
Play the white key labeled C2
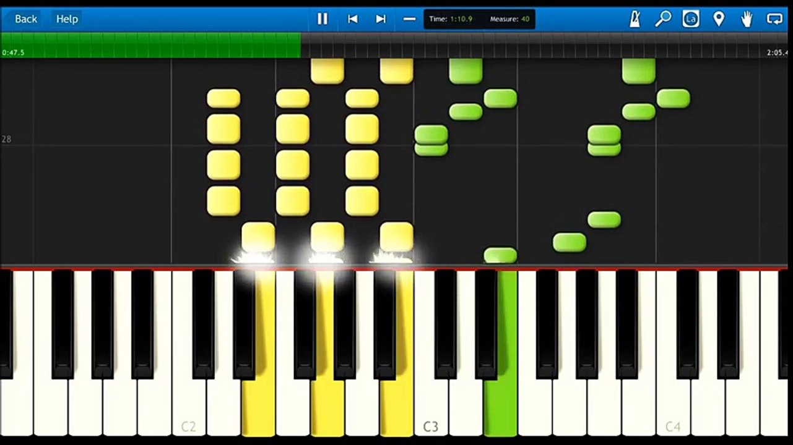[x=188, y=408]
